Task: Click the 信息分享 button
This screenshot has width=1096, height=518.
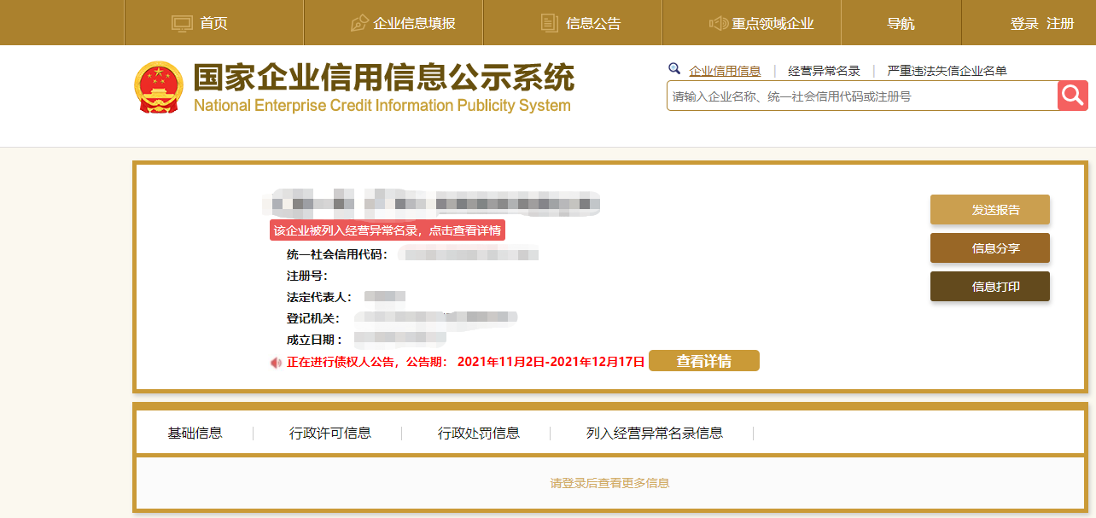Action: click(990, 248)
